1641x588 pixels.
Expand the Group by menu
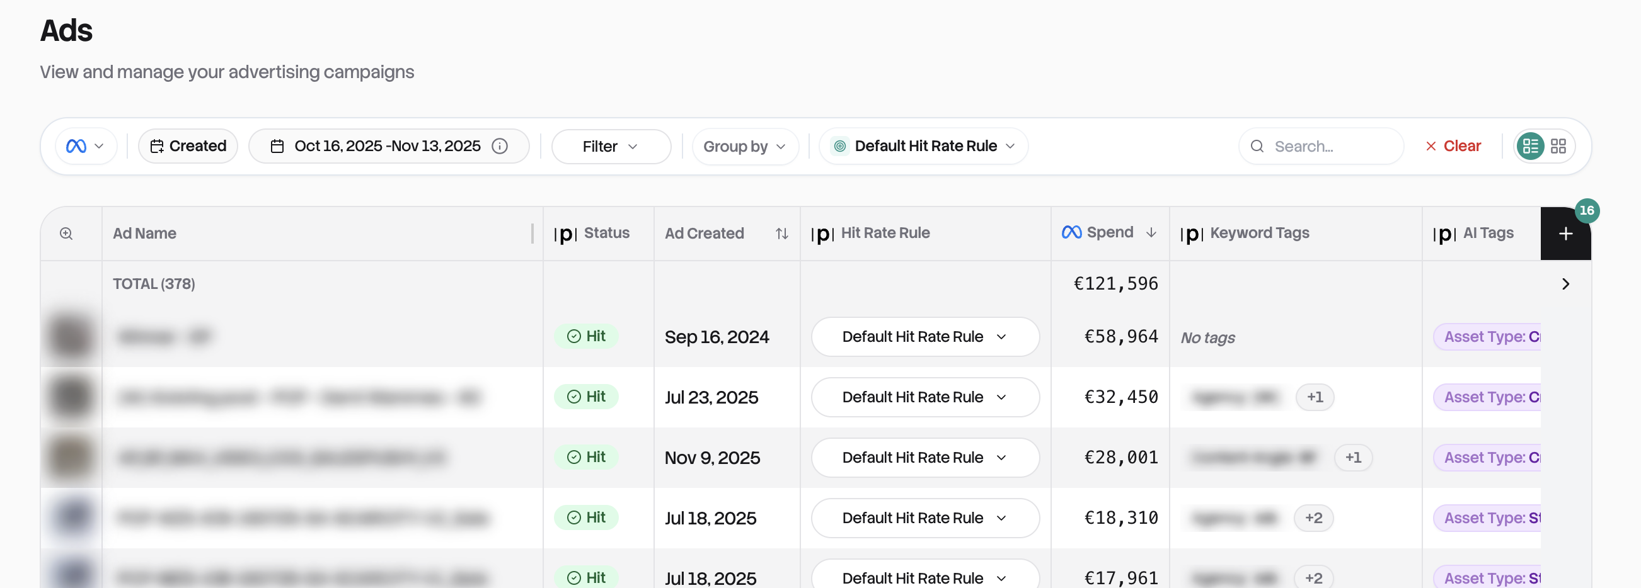pyautogui.click(x=744, y=146)
